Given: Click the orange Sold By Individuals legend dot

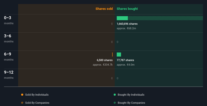Looking at the screenshot, I should [x=22, y=95].
